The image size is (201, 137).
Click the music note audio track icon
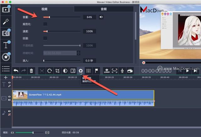(4, 113)
